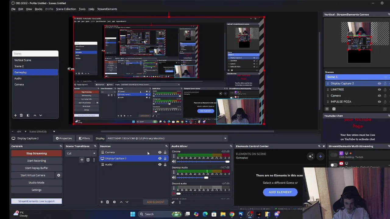Hide Display Capture 2 source in Sources
Screen dimensions: 390x219
[x=160, y=158]
